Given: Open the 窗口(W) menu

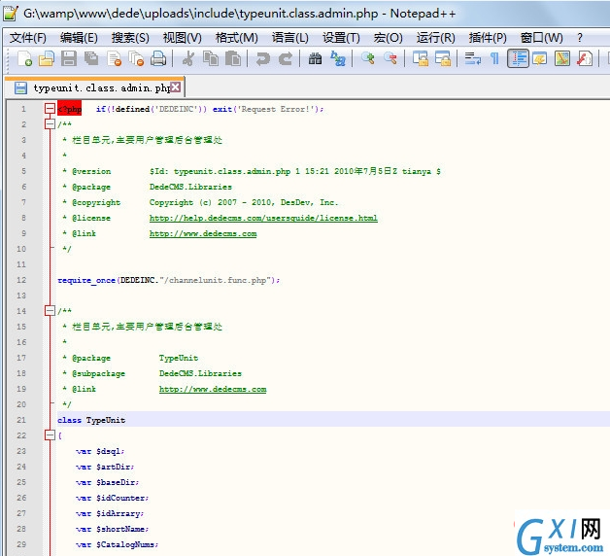Looking at the screenshot, I should point(542,38).
